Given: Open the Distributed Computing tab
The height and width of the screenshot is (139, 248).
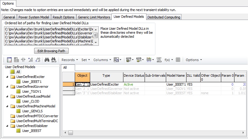Looking at the screenshot, I should pyautogui.click(x=164, y=17).
